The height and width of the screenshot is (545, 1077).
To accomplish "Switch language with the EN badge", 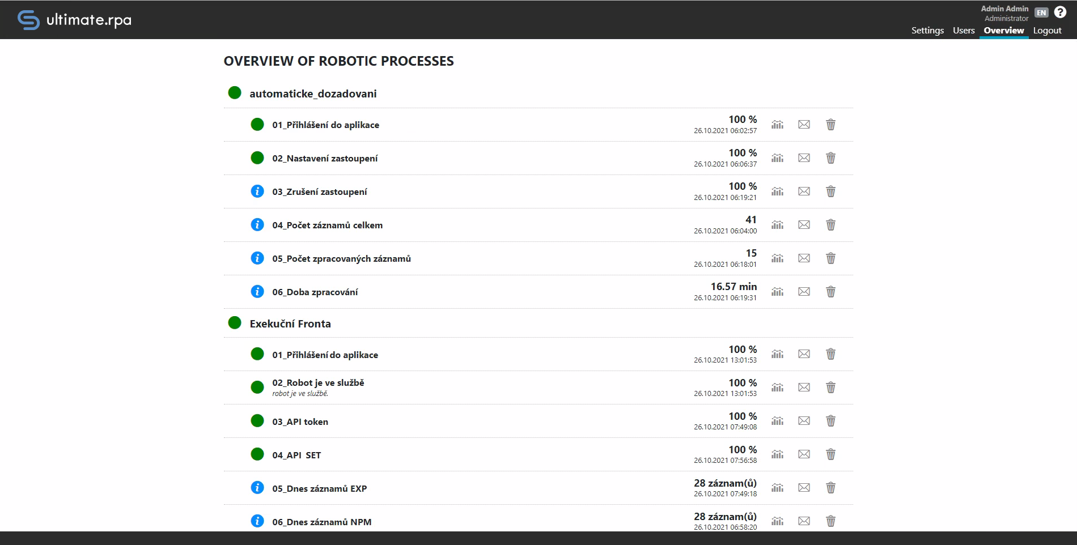I will coord(1041,12).
